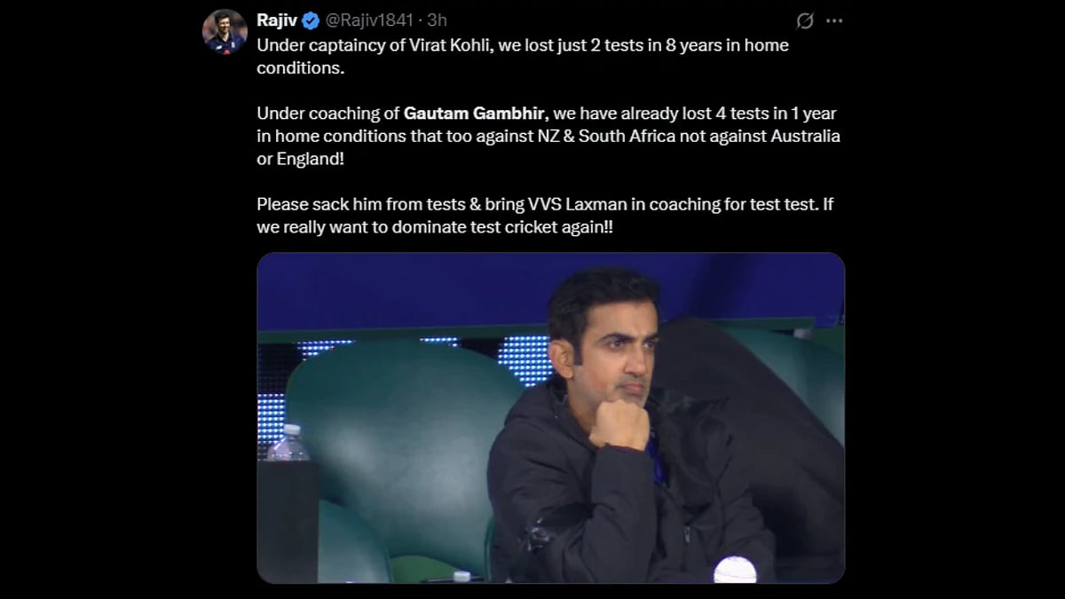
Task: Click the display name "Rajiv"
Action: click(278, 20)
